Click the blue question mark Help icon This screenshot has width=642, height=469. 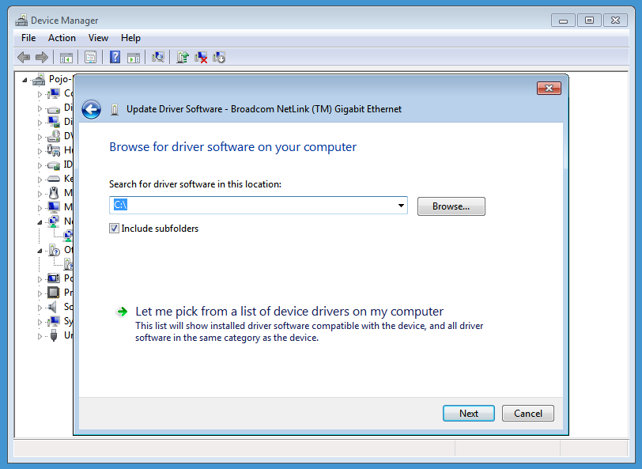click(115, 57)
